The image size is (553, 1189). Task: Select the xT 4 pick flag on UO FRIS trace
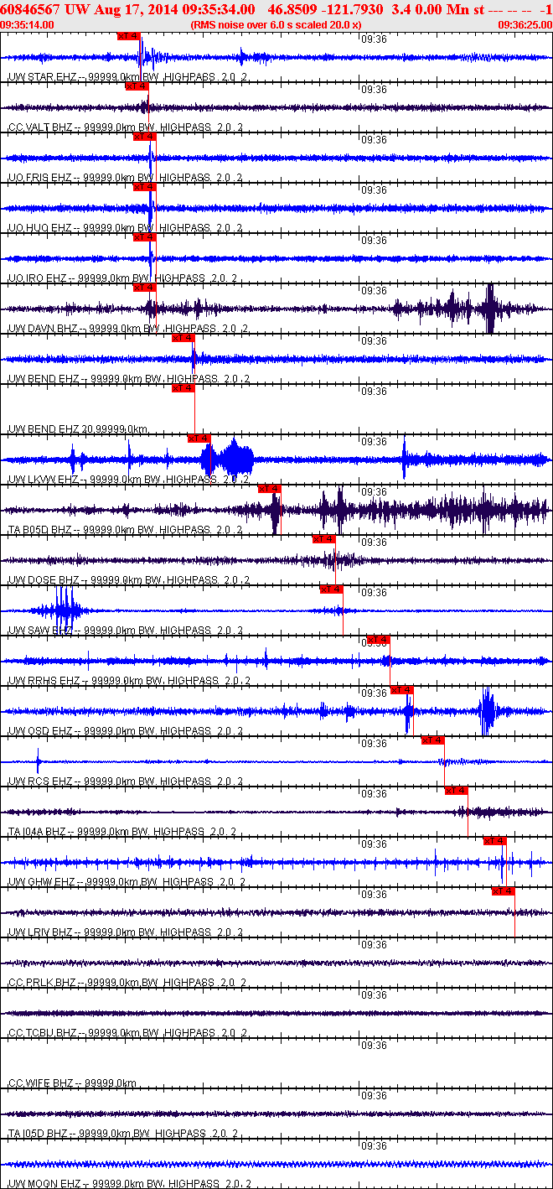coord(145,137)
